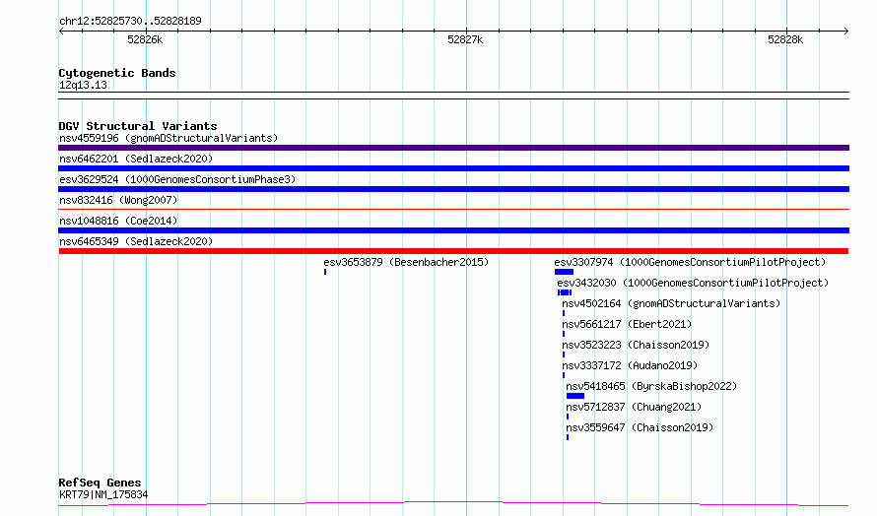Click the chr12:52825730..52828189 coordinates text

130,21
